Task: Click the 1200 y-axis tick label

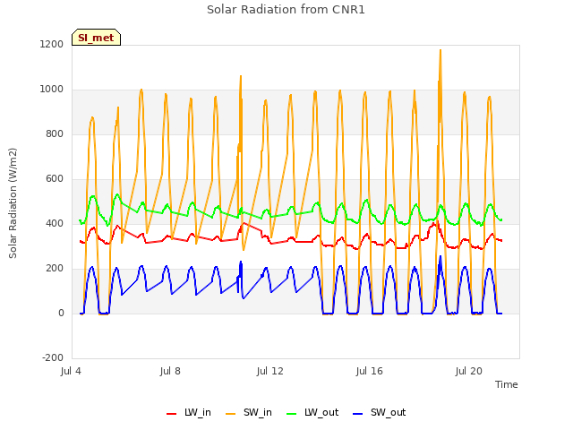Action: click(52, 44)
